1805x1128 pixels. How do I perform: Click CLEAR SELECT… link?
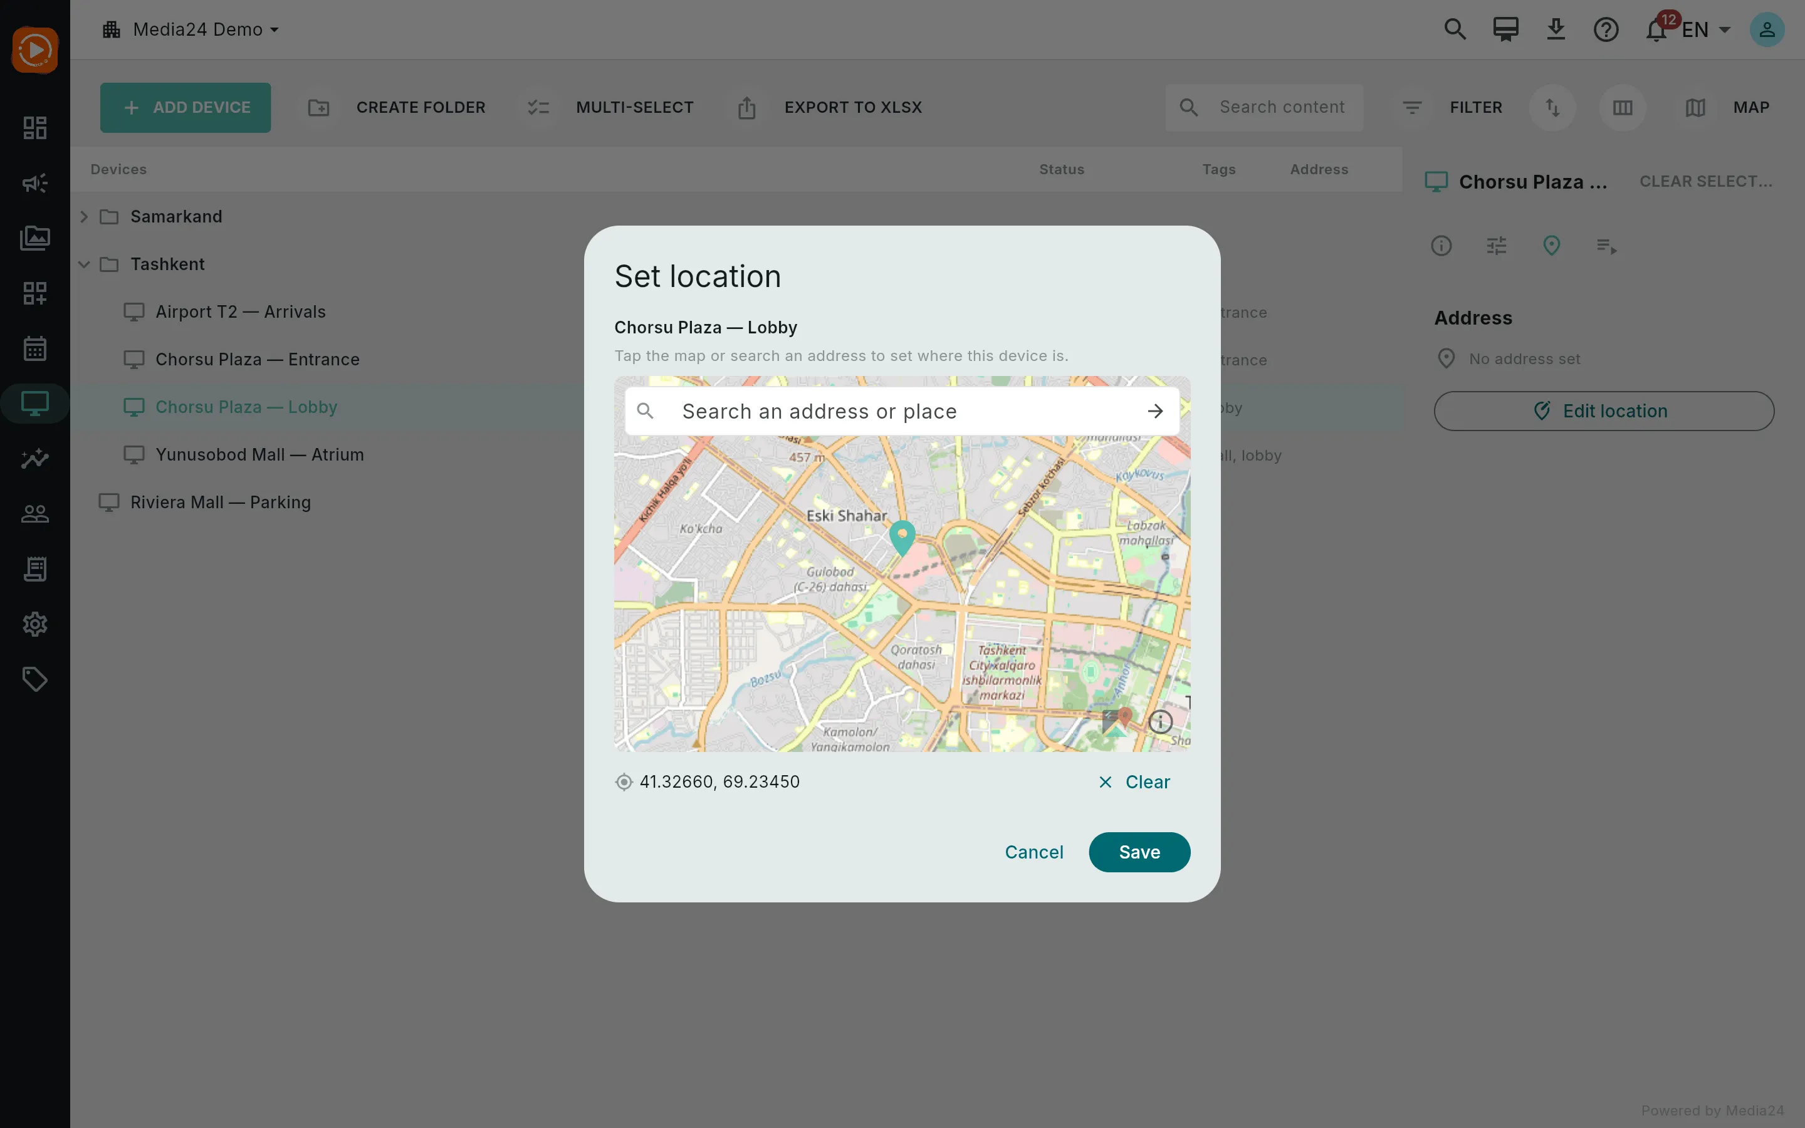1706,181
